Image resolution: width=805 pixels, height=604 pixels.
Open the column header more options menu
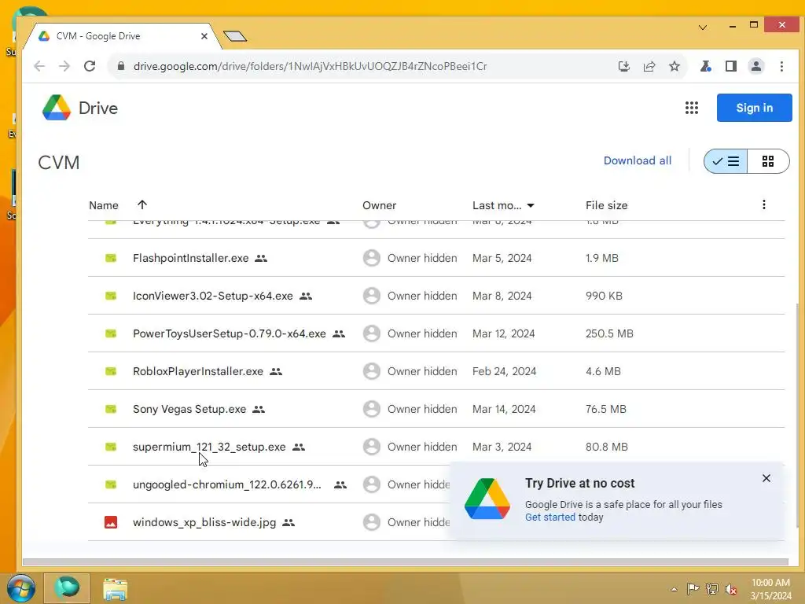(x=764, y=205)
